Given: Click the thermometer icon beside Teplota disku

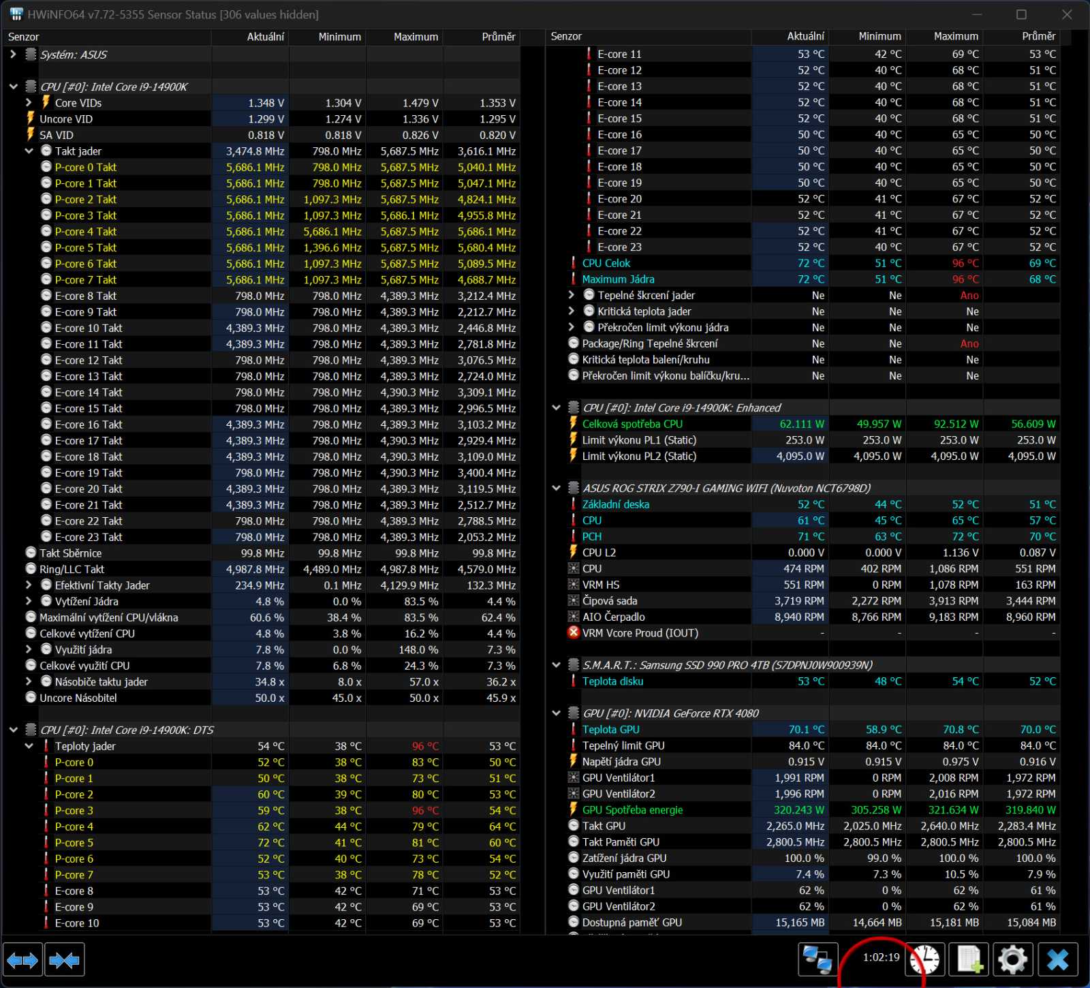Looking at the screenshot, I should pyautogui.click(x=574, y=681).
